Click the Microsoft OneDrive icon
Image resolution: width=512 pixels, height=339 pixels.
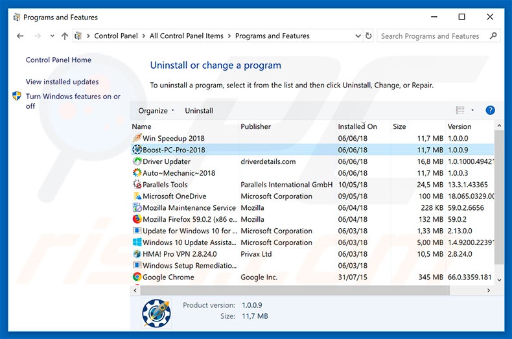point(137,196)
